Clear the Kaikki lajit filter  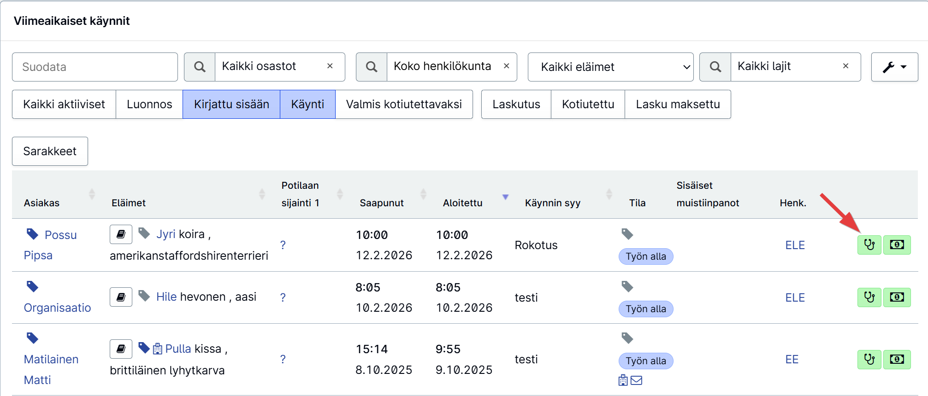845,66
